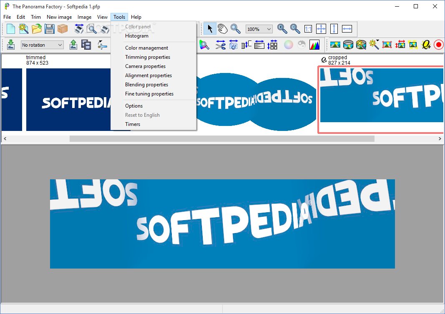Select the magnifier zoom tool

(x=235, y=29)
